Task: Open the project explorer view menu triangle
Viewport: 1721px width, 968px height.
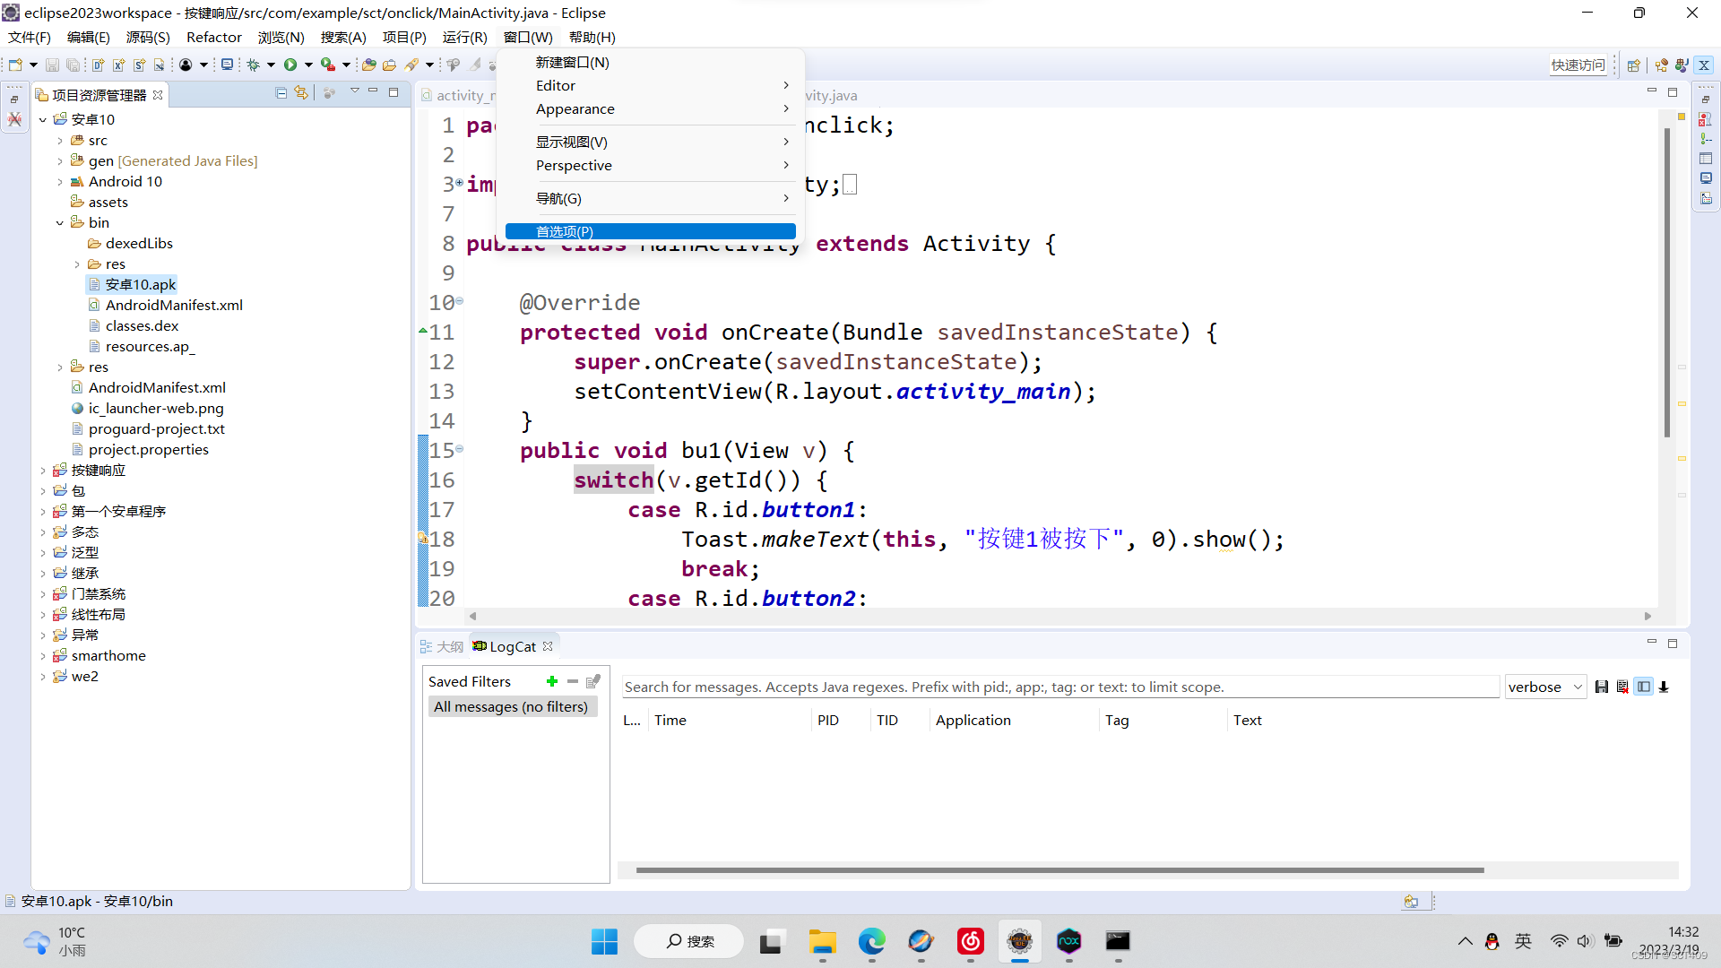Action: coord(355,91)
